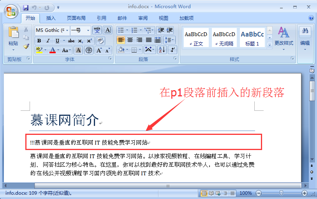
Task: Open the 视图 ribbon tab
Action: point(164,18)
